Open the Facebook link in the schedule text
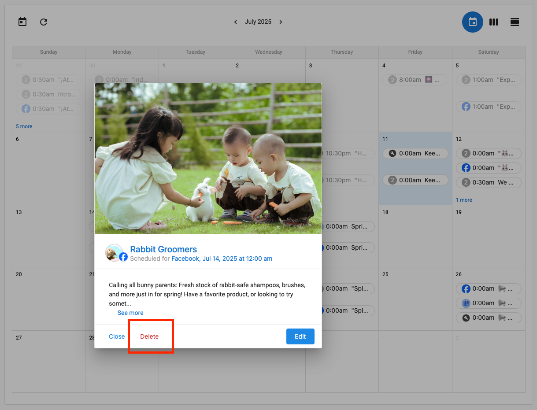 point(185,259)
